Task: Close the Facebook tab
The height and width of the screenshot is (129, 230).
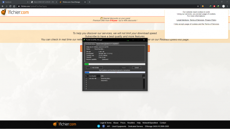Action: coord(28,2)
